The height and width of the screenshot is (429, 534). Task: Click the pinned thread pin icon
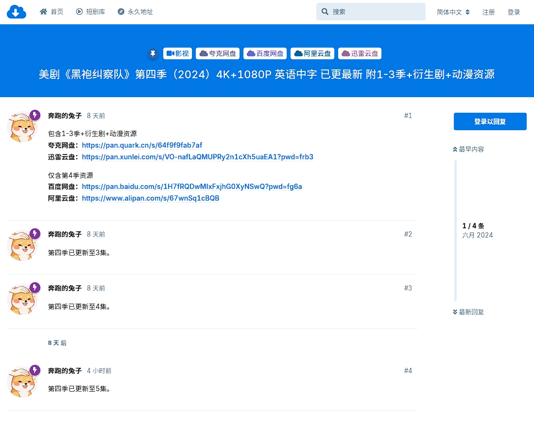153,54
